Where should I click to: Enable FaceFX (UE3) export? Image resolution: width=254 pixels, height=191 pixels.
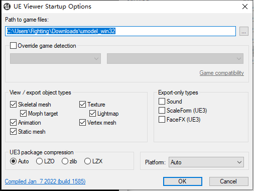[162, 120]
